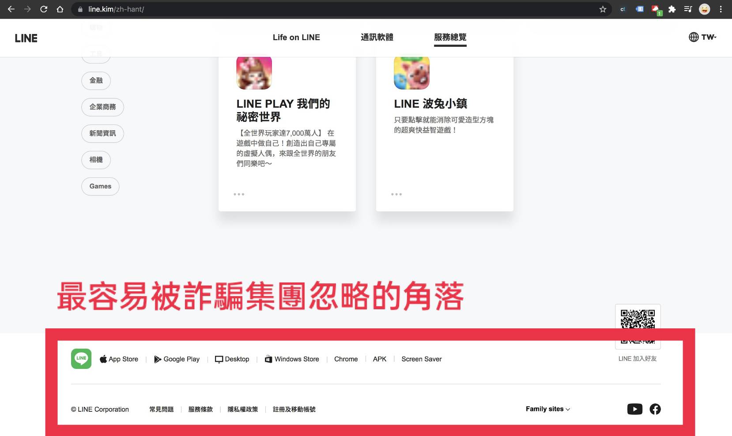Open the Google Play download link
This screenshot has height=436, width=732.
click(177, 359)
